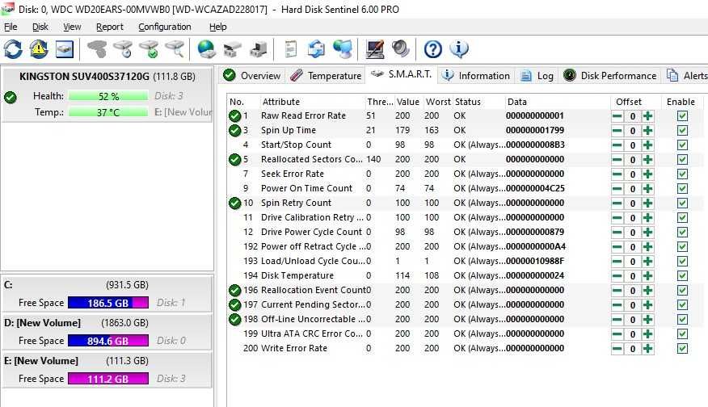Click green health check icon for KINGSTON disk
The width and height of the screenshot is (708, 407).
[x=11, y=97]
